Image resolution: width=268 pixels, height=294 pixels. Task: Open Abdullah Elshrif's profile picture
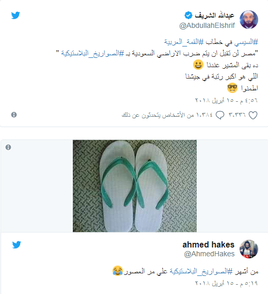pos(249,20)
